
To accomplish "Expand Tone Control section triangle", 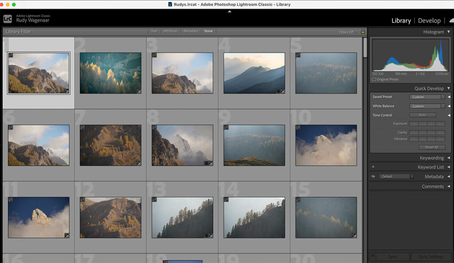I will pyautogui.click(x=449, y=115).
